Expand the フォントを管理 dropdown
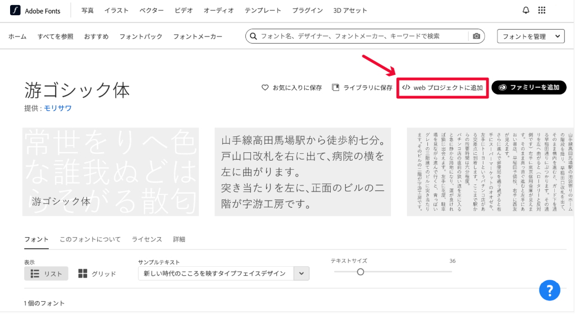This screenshot has width=575, height=323. click(x=531, y=37)
